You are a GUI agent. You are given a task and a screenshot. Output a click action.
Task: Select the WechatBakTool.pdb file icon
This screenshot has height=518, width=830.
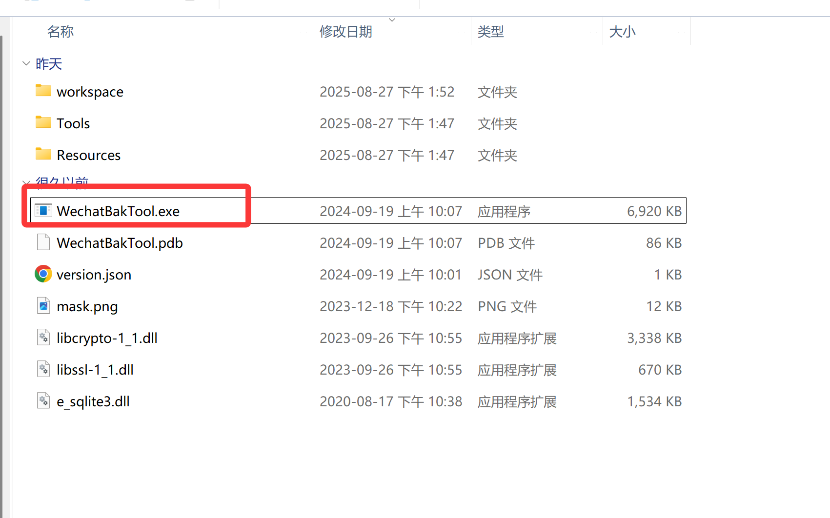tap(43, 242)
